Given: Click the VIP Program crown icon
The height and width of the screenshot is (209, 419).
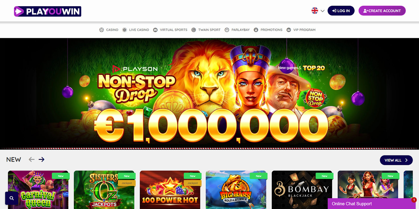Looking at the screenshot, I should (x=289, y=30).
